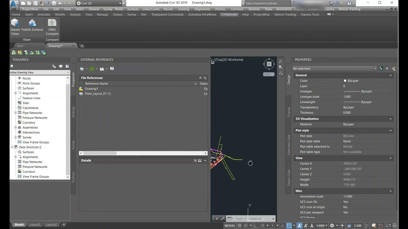The image size is (408, 229).
Task: Click the ViewCube top face
Action: coord(269,64)
